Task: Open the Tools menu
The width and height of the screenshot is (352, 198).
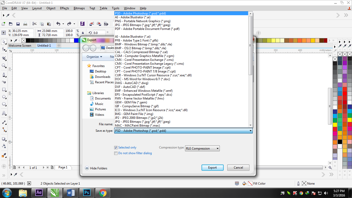Action: click(x=116, y=8)
